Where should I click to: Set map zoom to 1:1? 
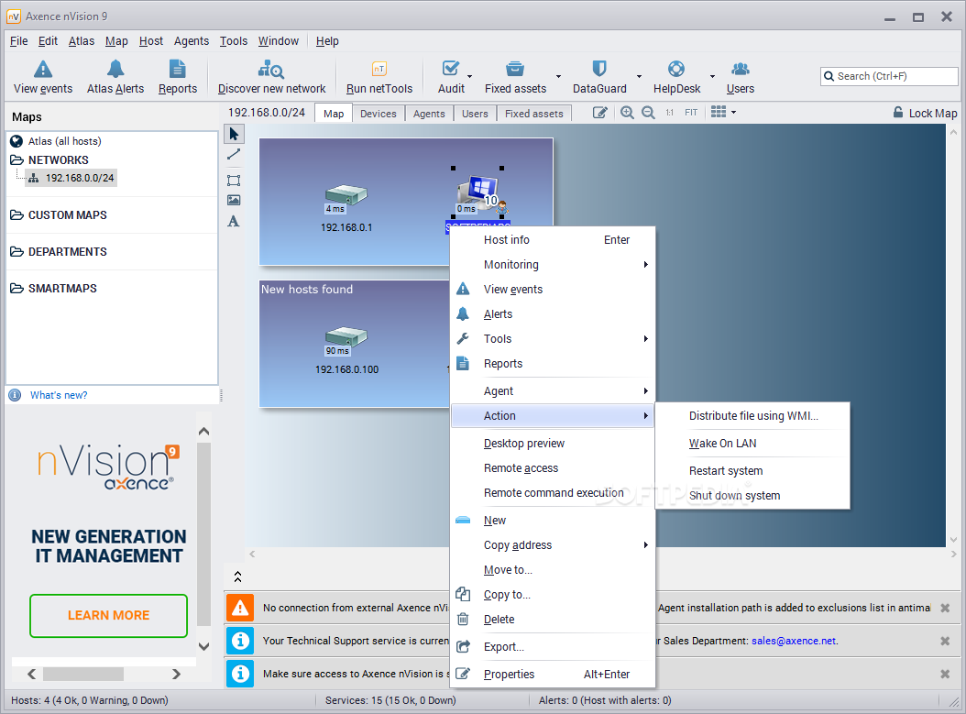point(670,113)
